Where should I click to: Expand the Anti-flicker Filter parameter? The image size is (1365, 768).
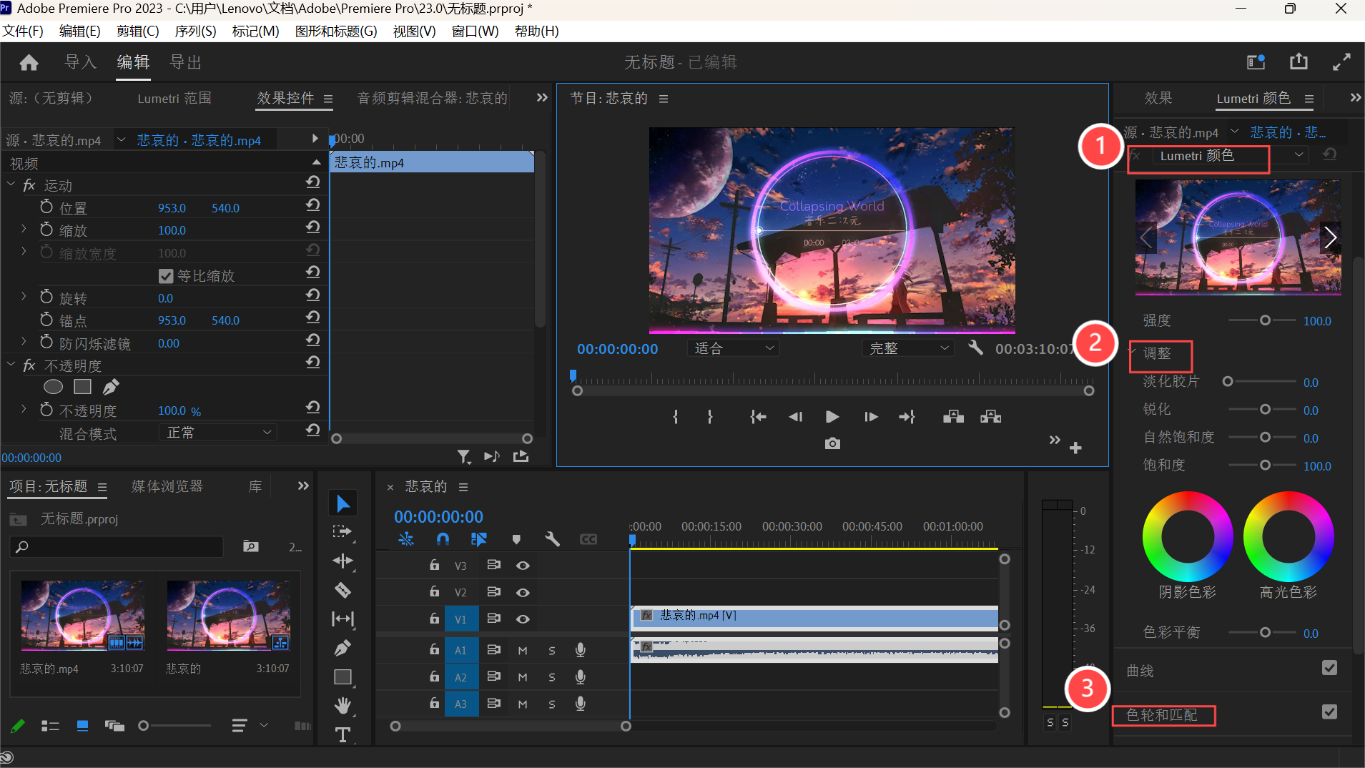pyautogui.click(x=24, y=342)
